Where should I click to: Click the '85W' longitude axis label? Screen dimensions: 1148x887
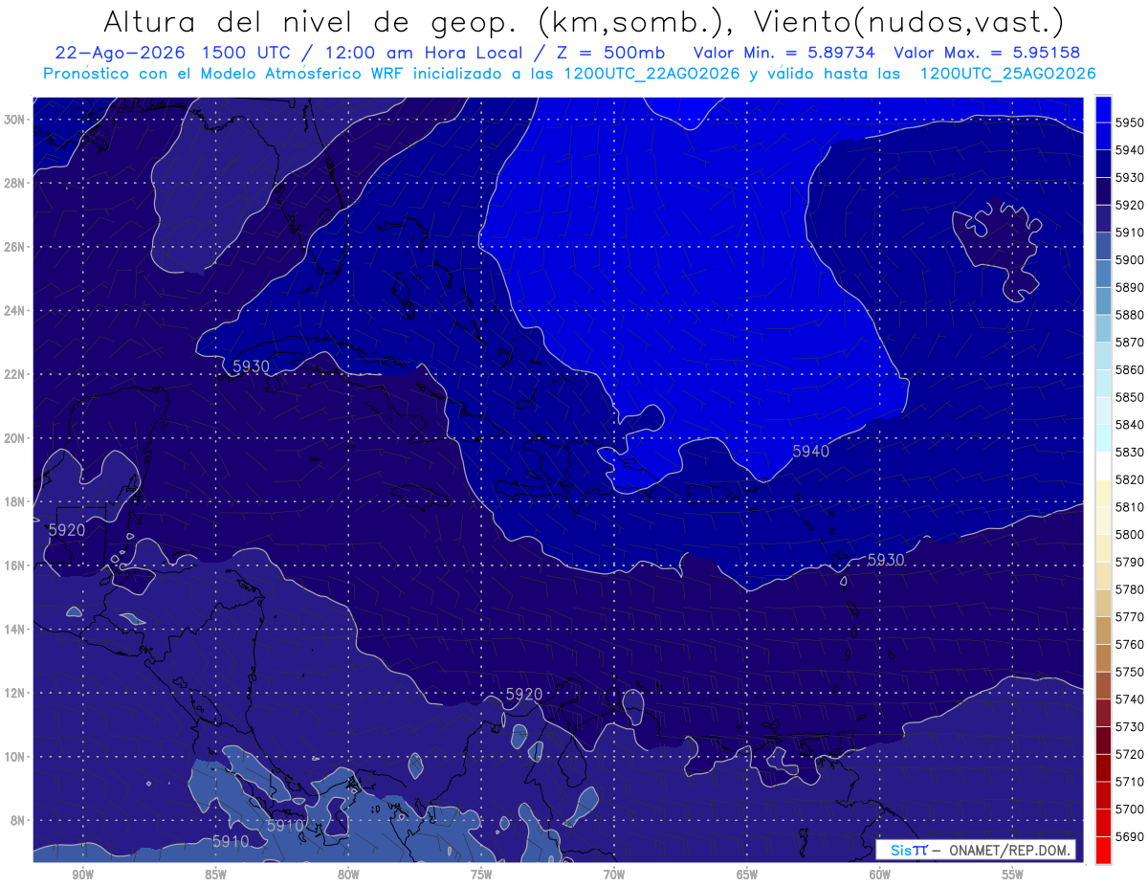click(215, 875)
